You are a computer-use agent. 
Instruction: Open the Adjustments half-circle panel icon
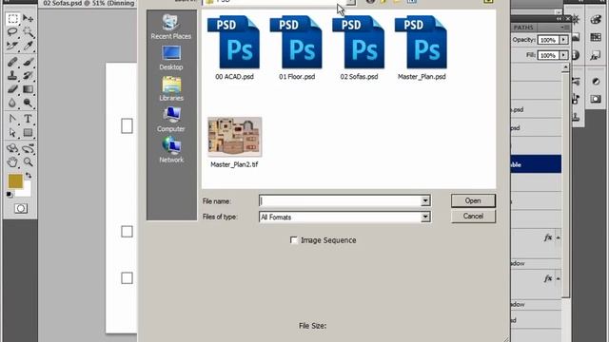tap(596, 81)
